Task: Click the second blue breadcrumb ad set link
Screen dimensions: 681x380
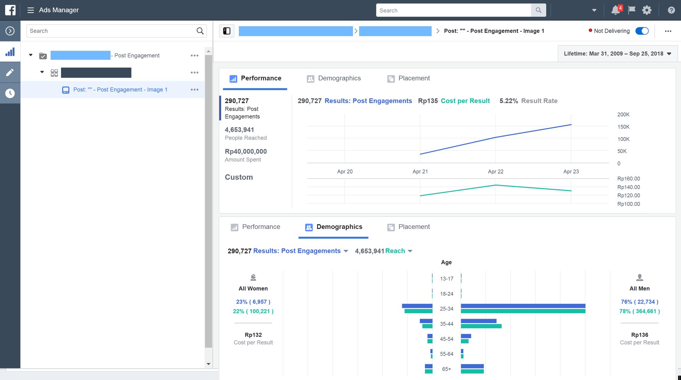Action: click(395, 31)
